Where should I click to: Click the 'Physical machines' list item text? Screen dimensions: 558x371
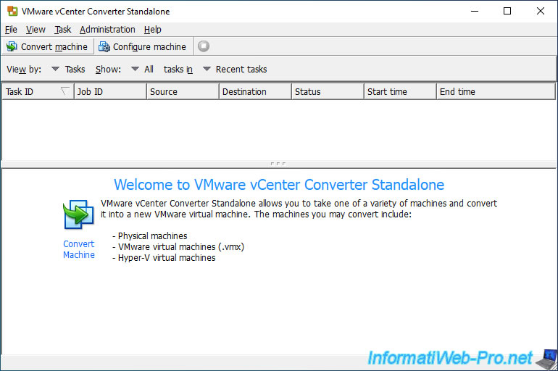(x=152, y=235)
